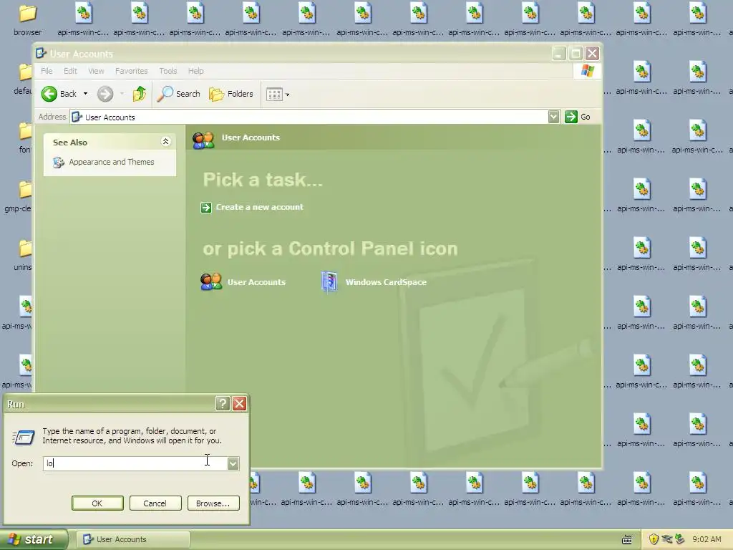This screenshot has width=733, height=550.
Task: Maximize the User Accounts window
Action: point(576,54)
